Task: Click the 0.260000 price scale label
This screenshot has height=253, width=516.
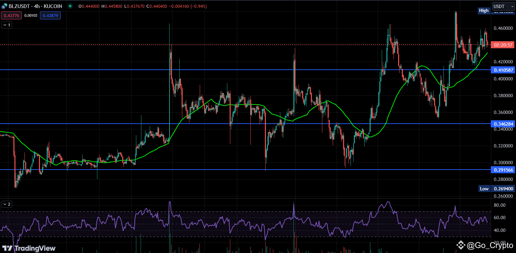Action: click(503, 196)
